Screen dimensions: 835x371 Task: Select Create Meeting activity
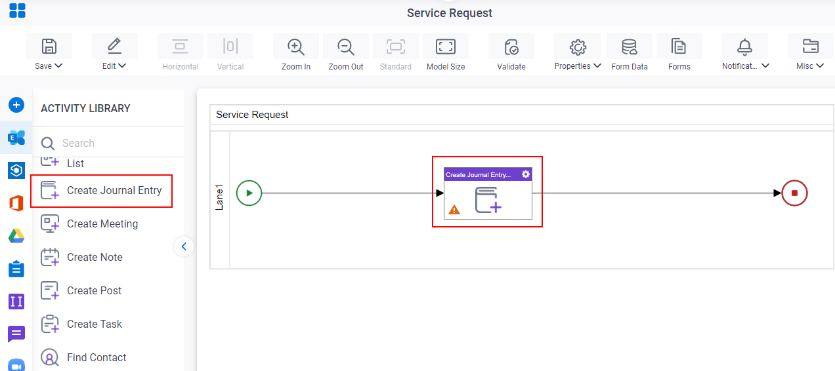pyautogui.click(x=89, y=224)
